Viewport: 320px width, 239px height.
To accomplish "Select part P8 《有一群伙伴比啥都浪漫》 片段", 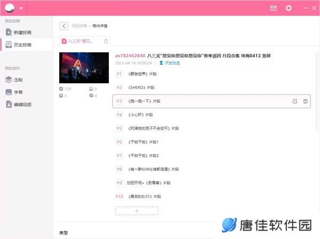I will (x=211, y=169).
